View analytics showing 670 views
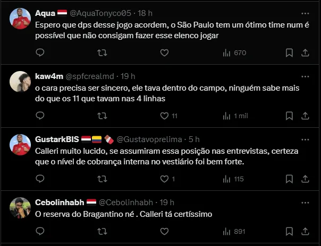The image size is (321, 246). [x=234, y=52]
